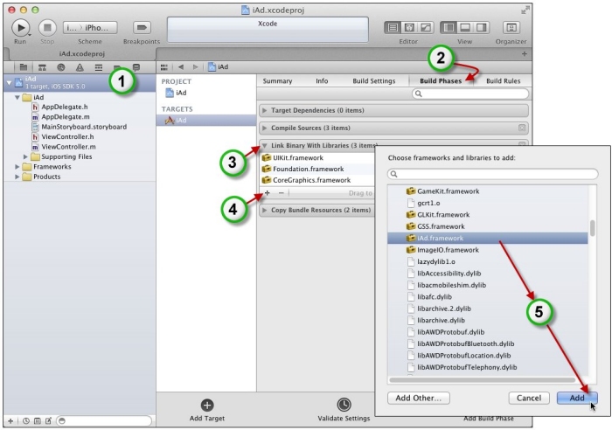Select AppDelegate.m in navigator

(66, 117)
